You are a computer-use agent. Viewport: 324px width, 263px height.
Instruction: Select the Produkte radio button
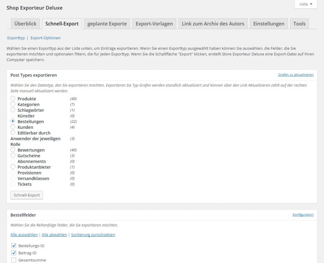pos(13,98)
